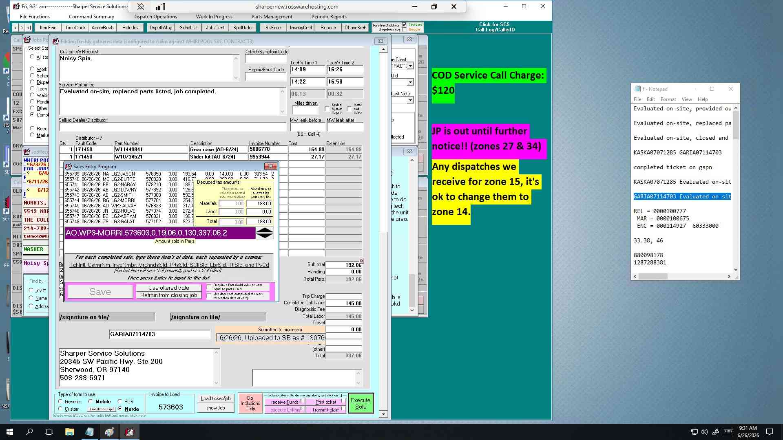This screenshot has height=440, width=783.
Task: Click the Miles driven input field
Action: pyautogui.click(x=305, y=110)
